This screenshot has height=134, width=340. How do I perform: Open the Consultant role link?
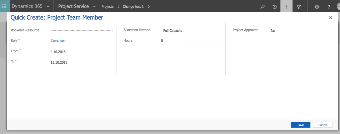tap(58, 41)
